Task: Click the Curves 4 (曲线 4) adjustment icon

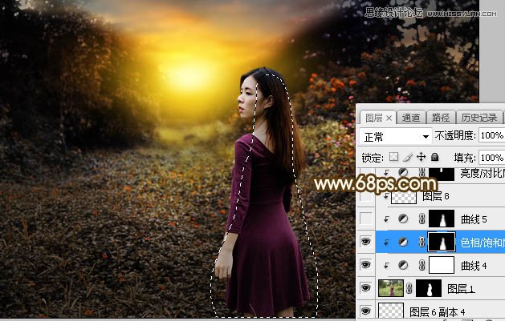Action: tap(402, 265)
